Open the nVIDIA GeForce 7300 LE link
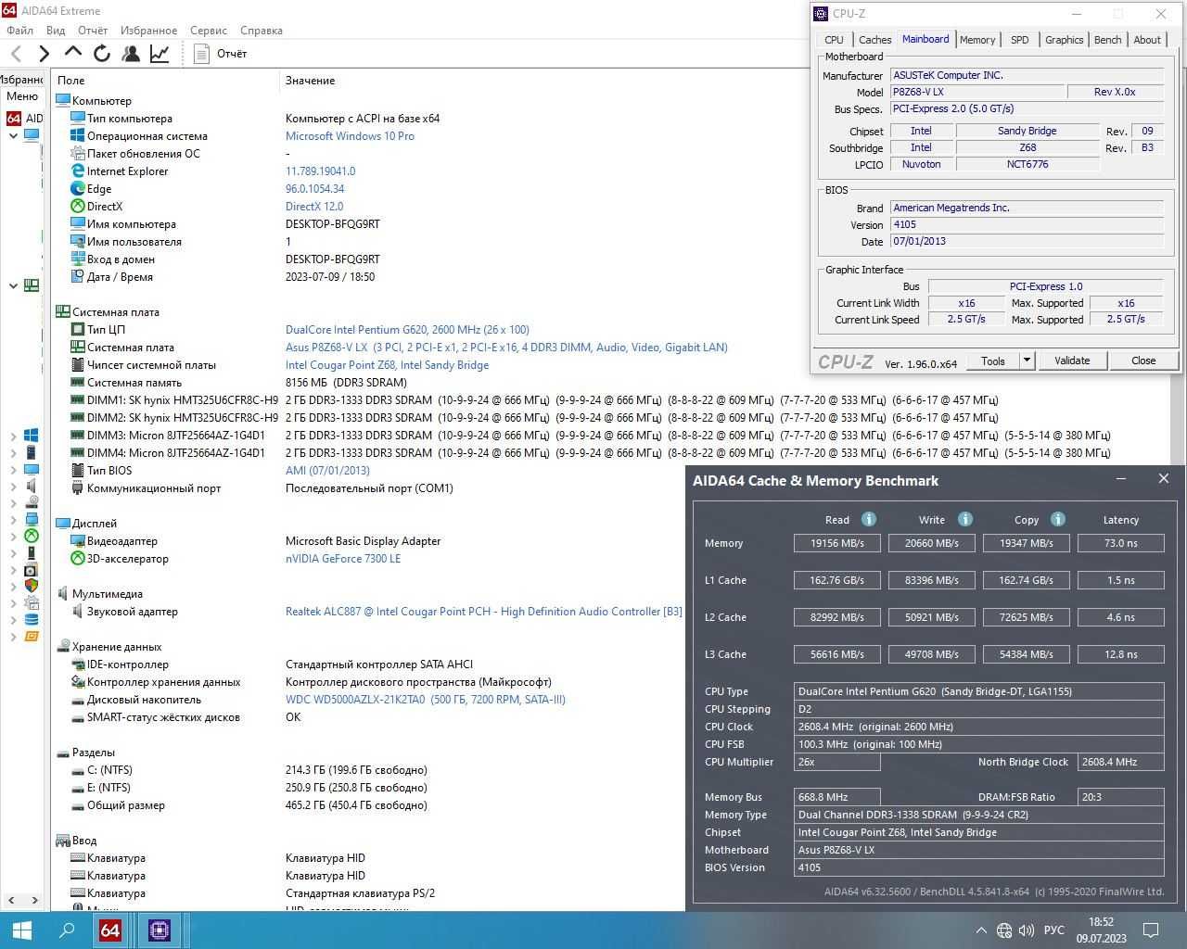 tap(343, 559)
